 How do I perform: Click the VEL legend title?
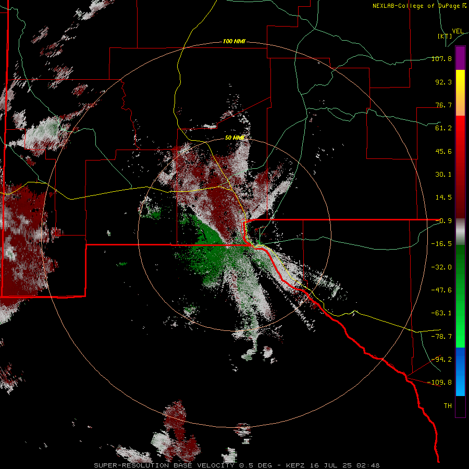pyautogui.click(x=458, y=31)
